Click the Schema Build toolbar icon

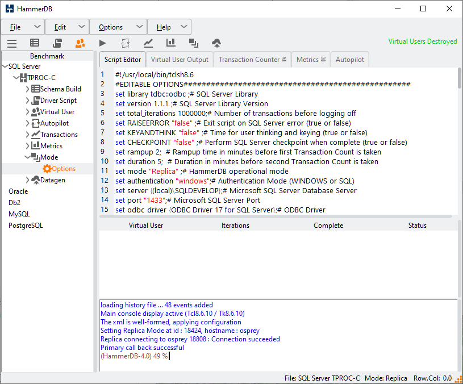pyautogui.click(x=35, y=43)
